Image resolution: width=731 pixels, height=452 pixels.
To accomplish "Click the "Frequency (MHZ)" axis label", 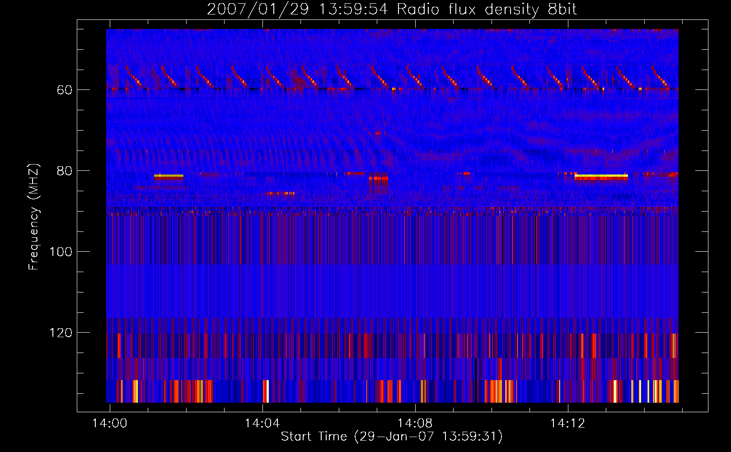I will tap(34, 217).
